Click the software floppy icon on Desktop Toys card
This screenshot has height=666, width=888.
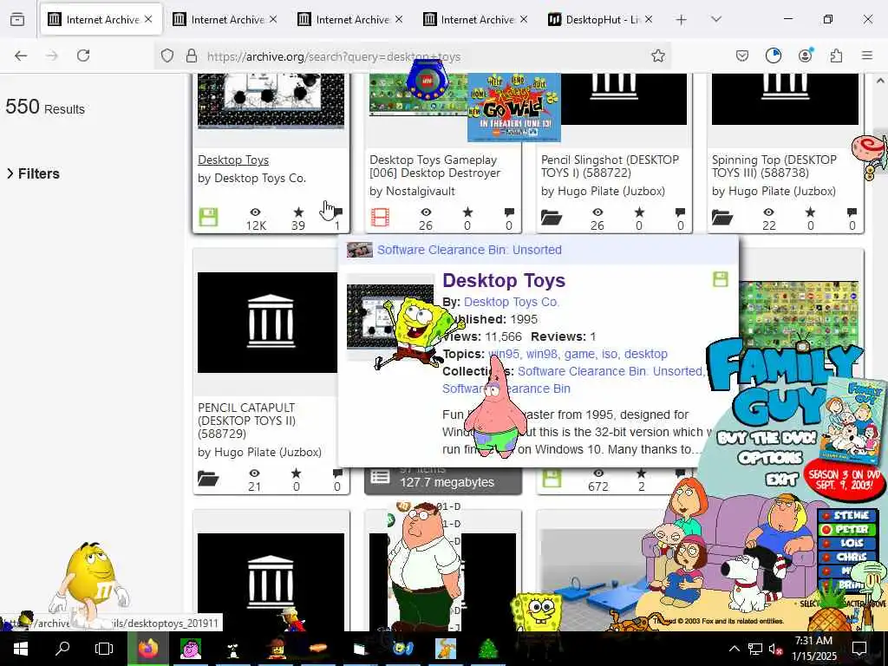coord(208,217)
